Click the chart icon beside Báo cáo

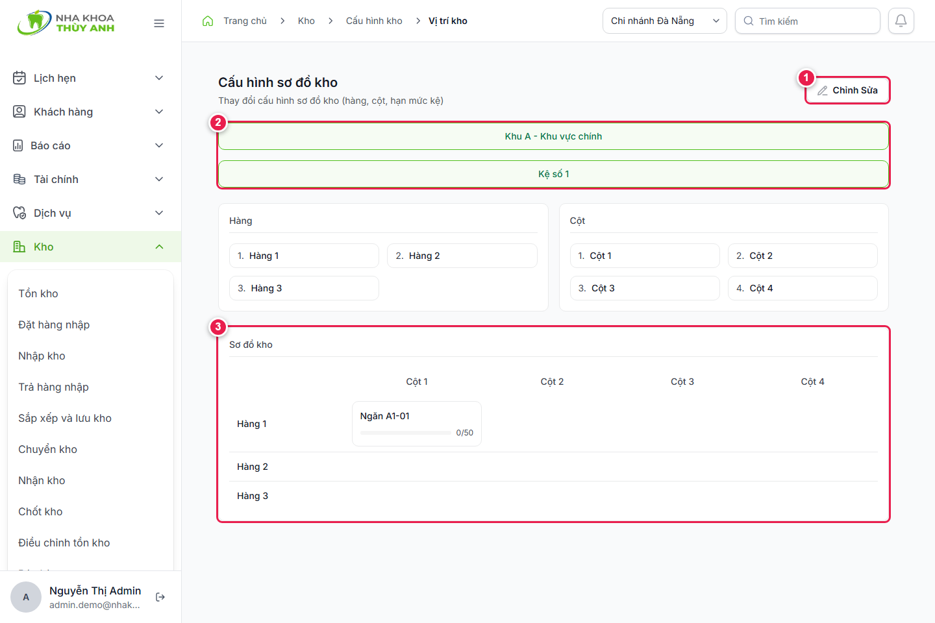coord(18,145)
